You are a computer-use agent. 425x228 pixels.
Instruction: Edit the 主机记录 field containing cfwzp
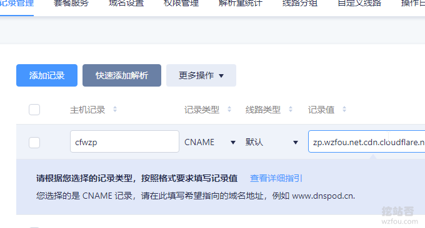tap(124, 141)
